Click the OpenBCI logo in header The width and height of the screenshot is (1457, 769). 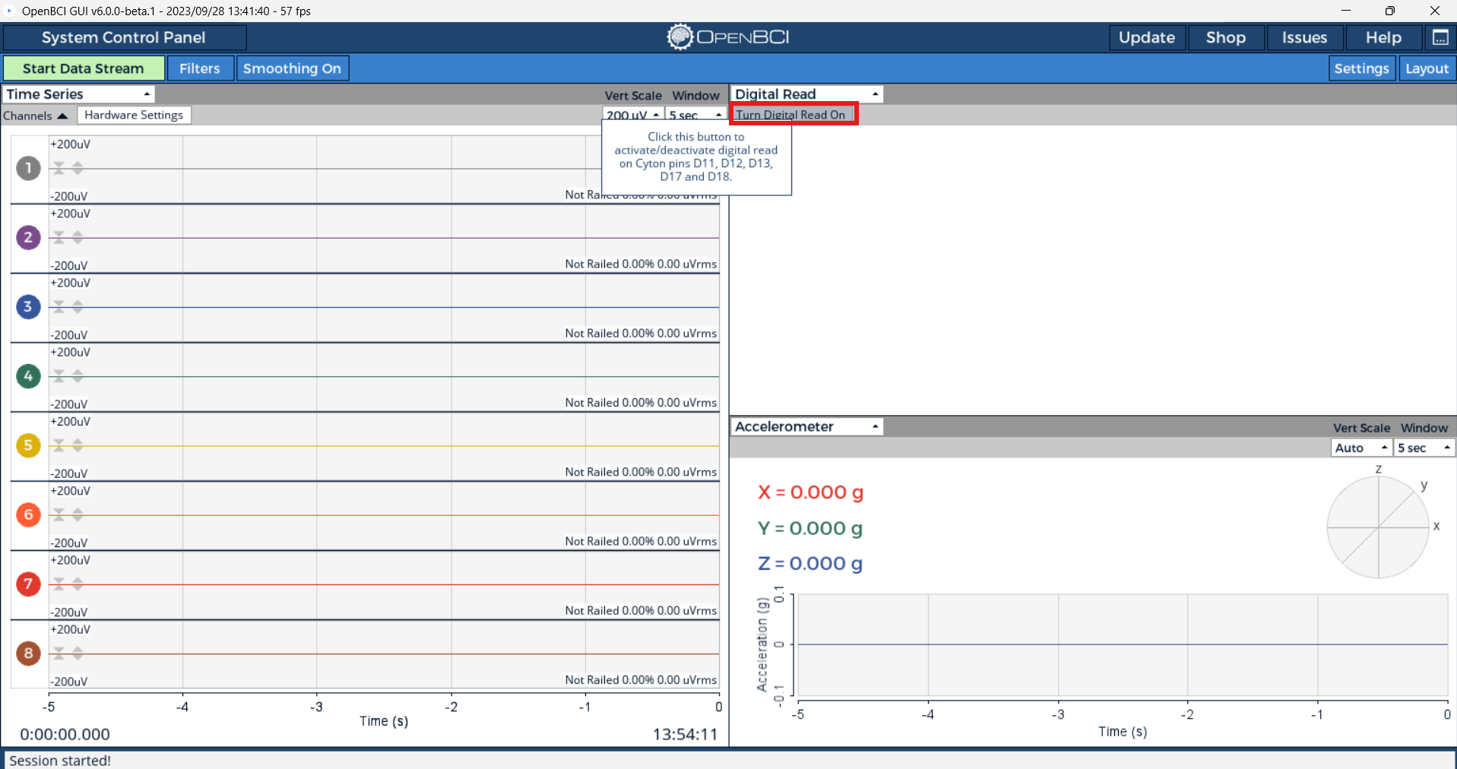click(728, 36)
